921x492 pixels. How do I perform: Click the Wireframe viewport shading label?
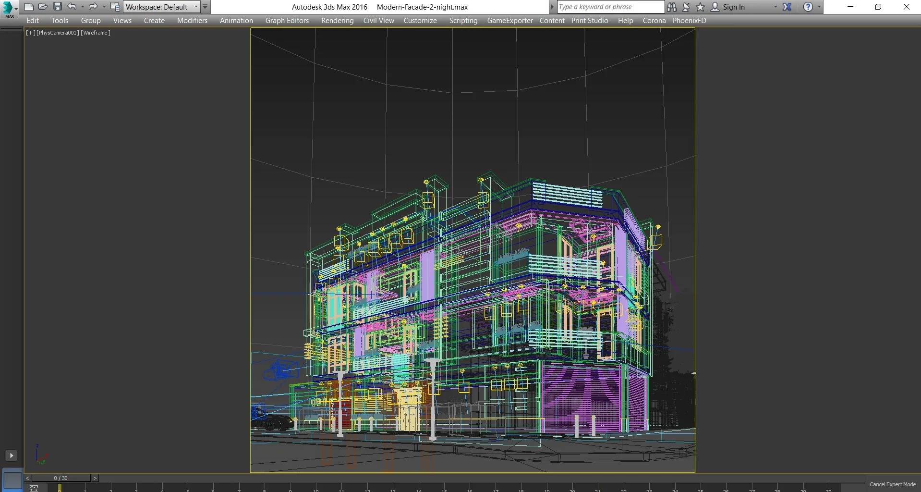tap(96, 33)
